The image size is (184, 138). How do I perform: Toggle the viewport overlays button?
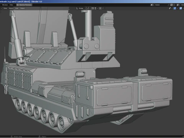click(181, 8)
